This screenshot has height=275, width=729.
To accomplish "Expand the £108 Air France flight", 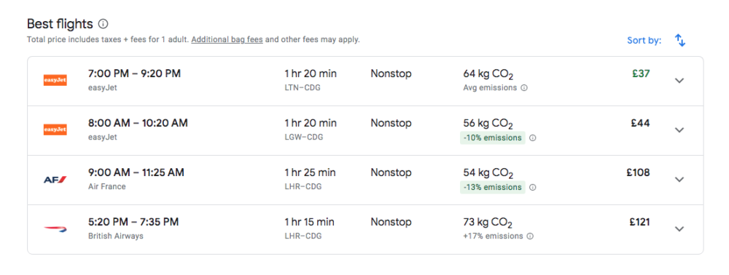I will click(679, 180).
